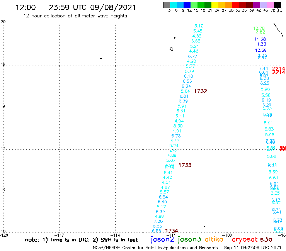Click the wave height value 5.58
Image resolution: width=286 pixels, height=251 pixels.
[266, 95]
